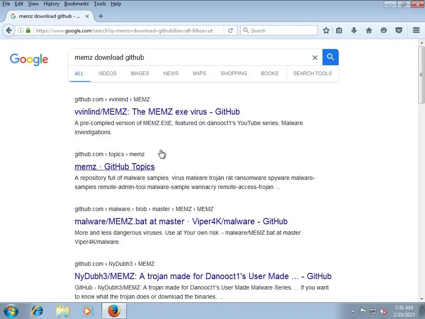This screenshot has width=425, height=319.
Task: Open the Edit menu
Action: tap(19, 4)
